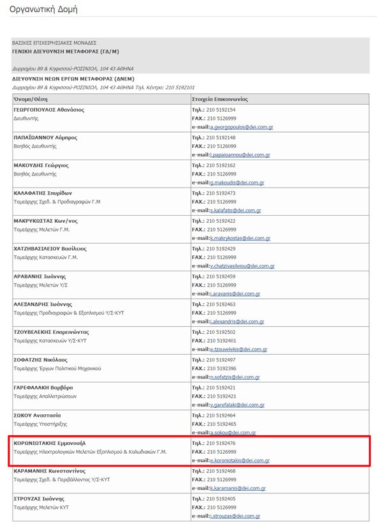Open the a.sokou@dei.com.gr email link
Image resolution: width=383 pixels, height=524 pixels.
coord(233,433)
